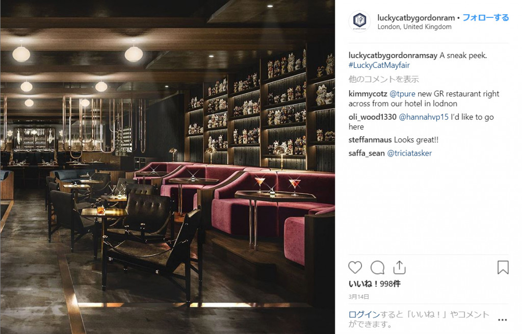The height and width of the screenshot is (334, 522).
Task: Open the @triciatasker mention
Action: (409, 153)
